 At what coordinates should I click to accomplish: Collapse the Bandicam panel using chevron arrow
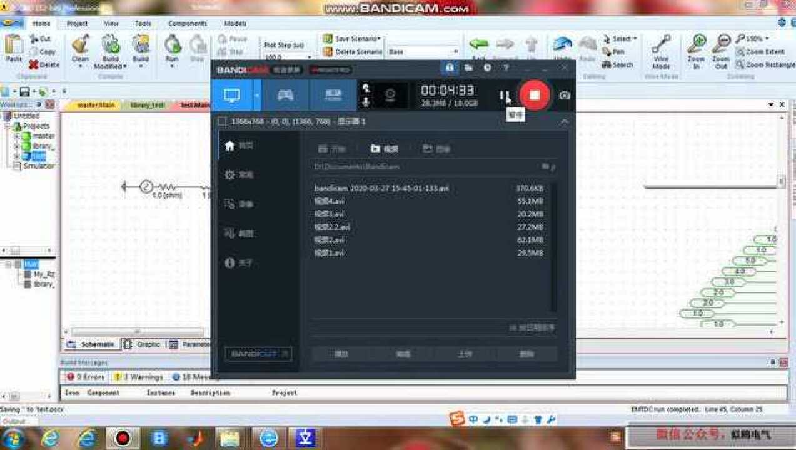pos(564,121)
